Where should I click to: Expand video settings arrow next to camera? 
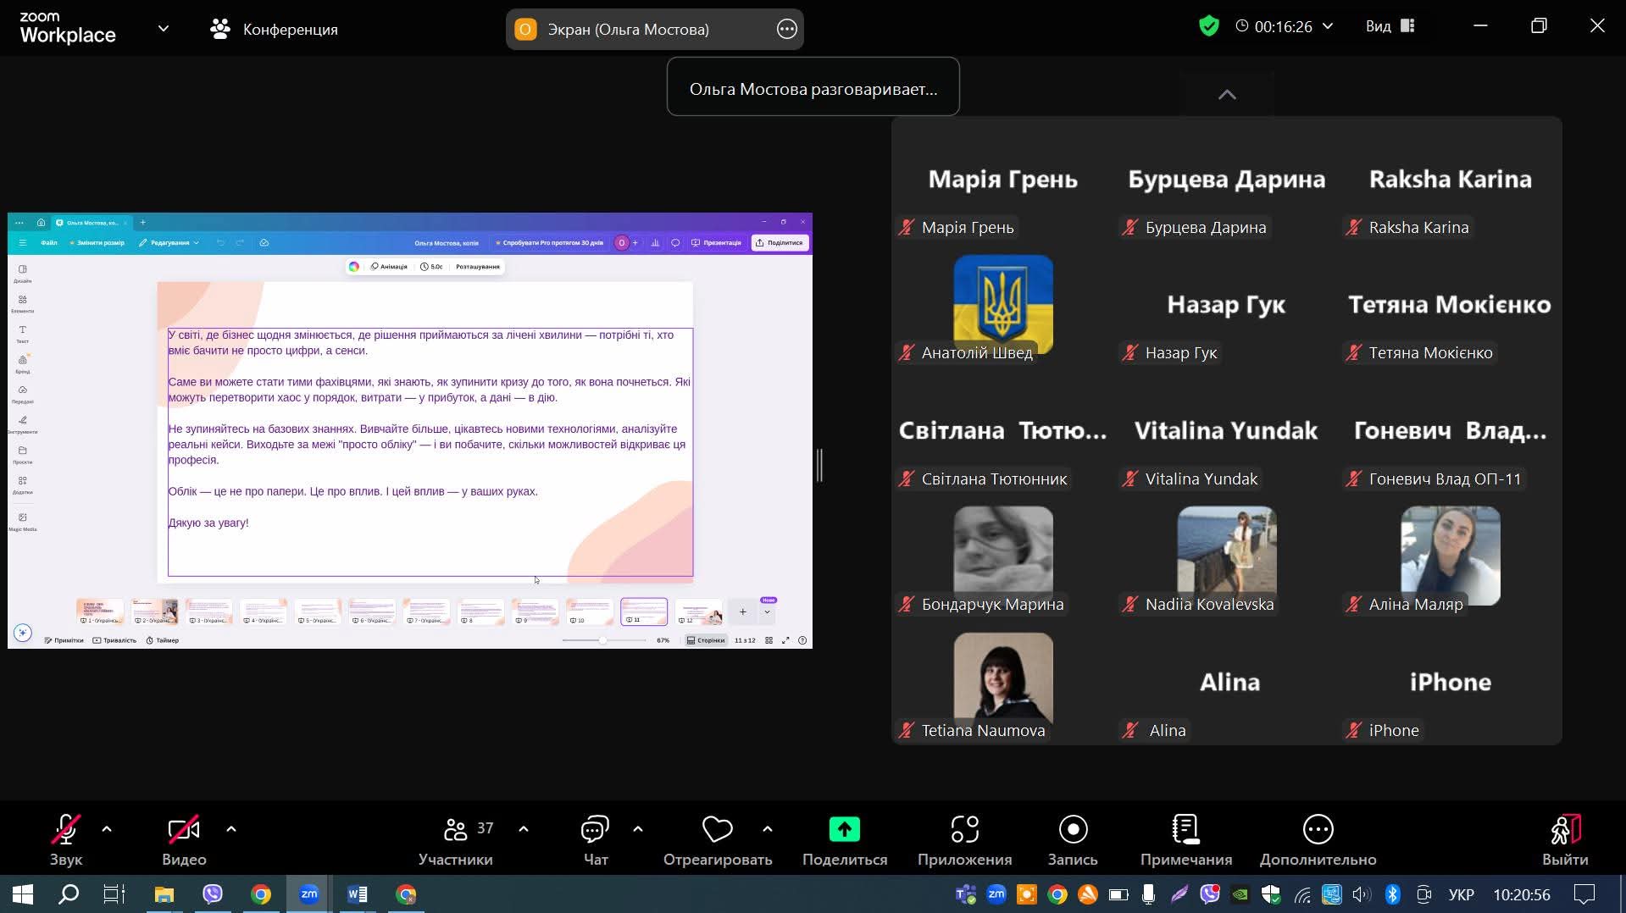click(231, 829)
